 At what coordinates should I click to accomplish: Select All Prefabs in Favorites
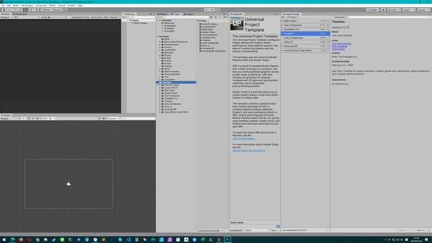tap(169, 31)
